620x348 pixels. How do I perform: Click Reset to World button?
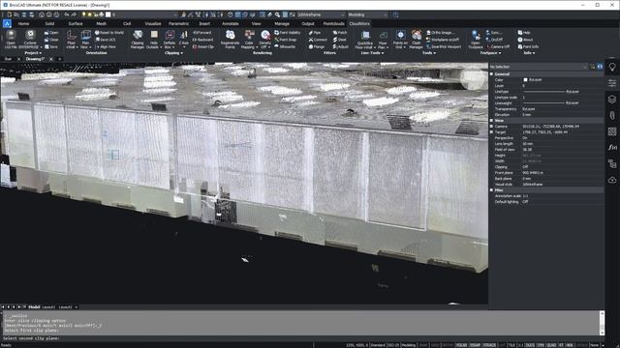(109, 33)
